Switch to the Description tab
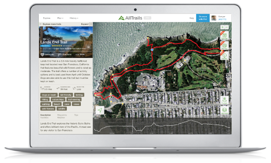This screenshot has height=163, width=271. (46, 115)
